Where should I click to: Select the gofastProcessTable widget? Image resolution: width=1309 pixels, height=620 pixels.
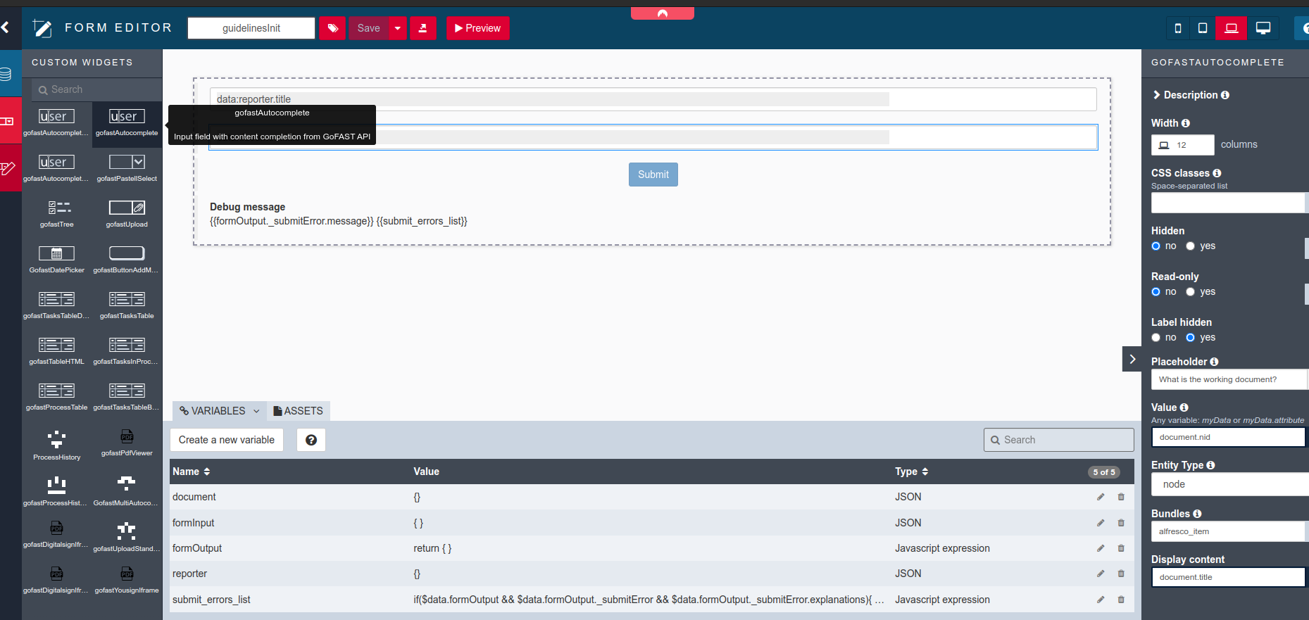pyautogui.click(x=57, y=397)
